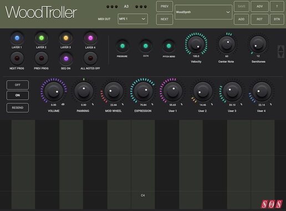Click the RESEND button
Screen dimensions: 286x211
(18, 108)
